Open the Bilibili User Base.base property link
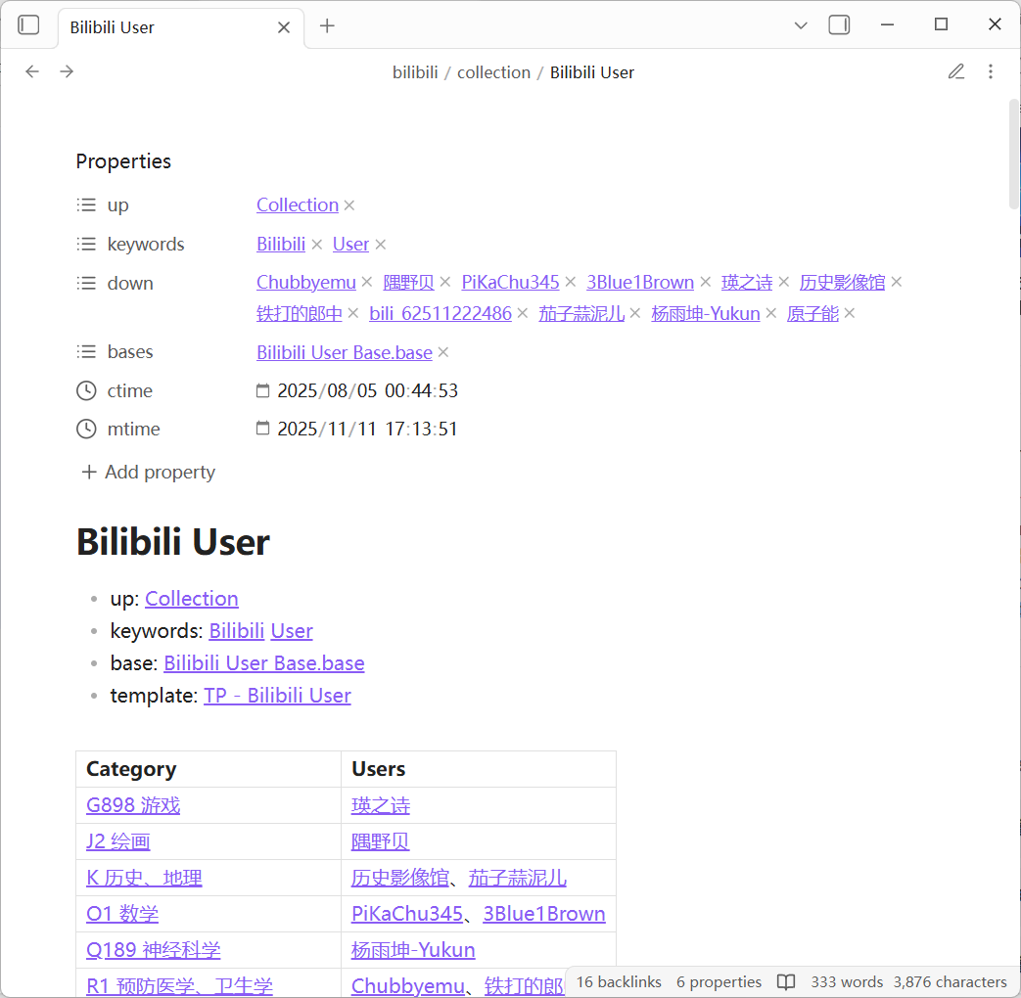This screenshot has height=998, width=1021. tap(344, 352)
